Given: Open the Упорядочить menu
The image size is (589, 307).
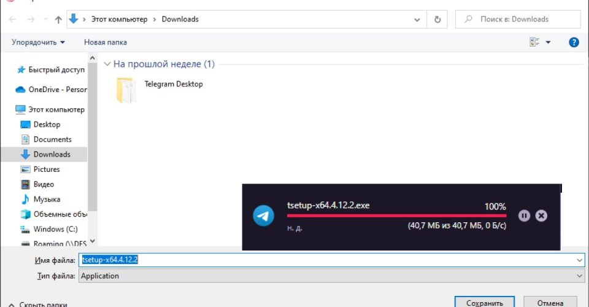Looking at the screenshot, I should click(x=38, y=42).
